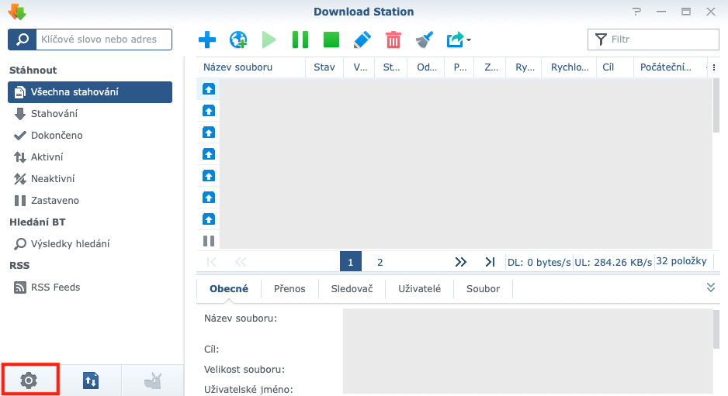
Task: Click the eMule donkey icon
Action: point(153,381)
